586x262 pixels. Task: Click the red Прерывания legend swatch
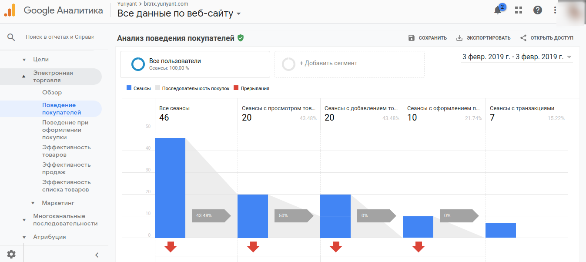[236, 88]
